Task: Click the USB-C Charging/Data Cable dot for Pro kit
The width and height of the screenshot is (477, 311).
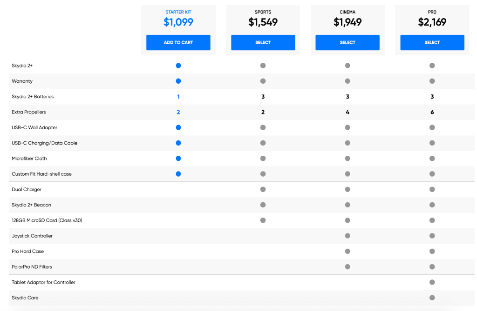Action: (x=432, y=143)
